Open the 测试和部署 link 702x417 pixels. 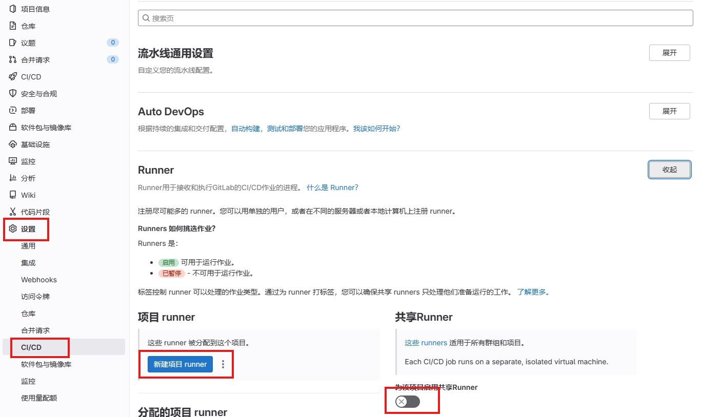pos(285,129)
